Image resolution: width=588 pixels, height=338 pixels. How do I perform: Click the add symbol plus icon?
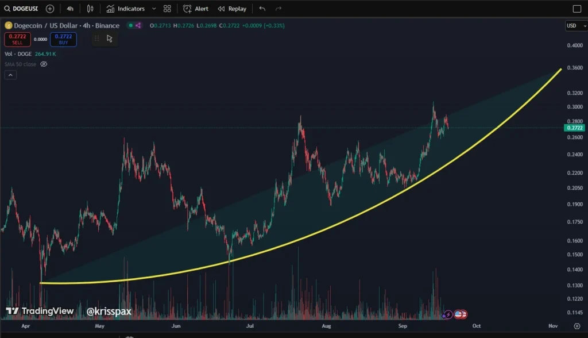(50, 9)
